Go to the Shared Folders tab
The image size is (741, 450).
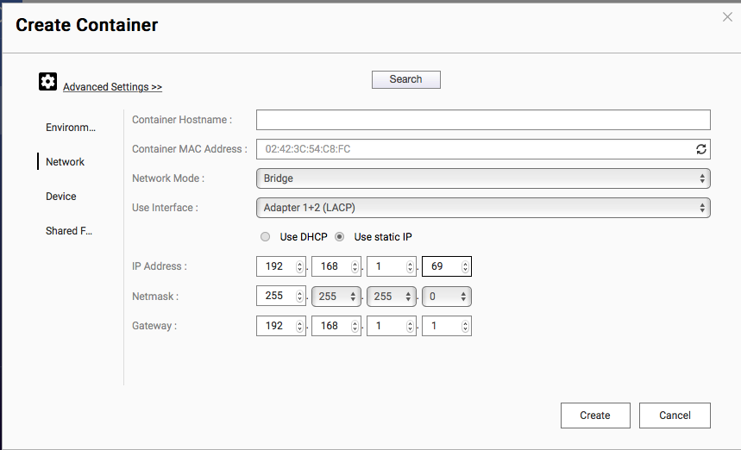(68, 231)
